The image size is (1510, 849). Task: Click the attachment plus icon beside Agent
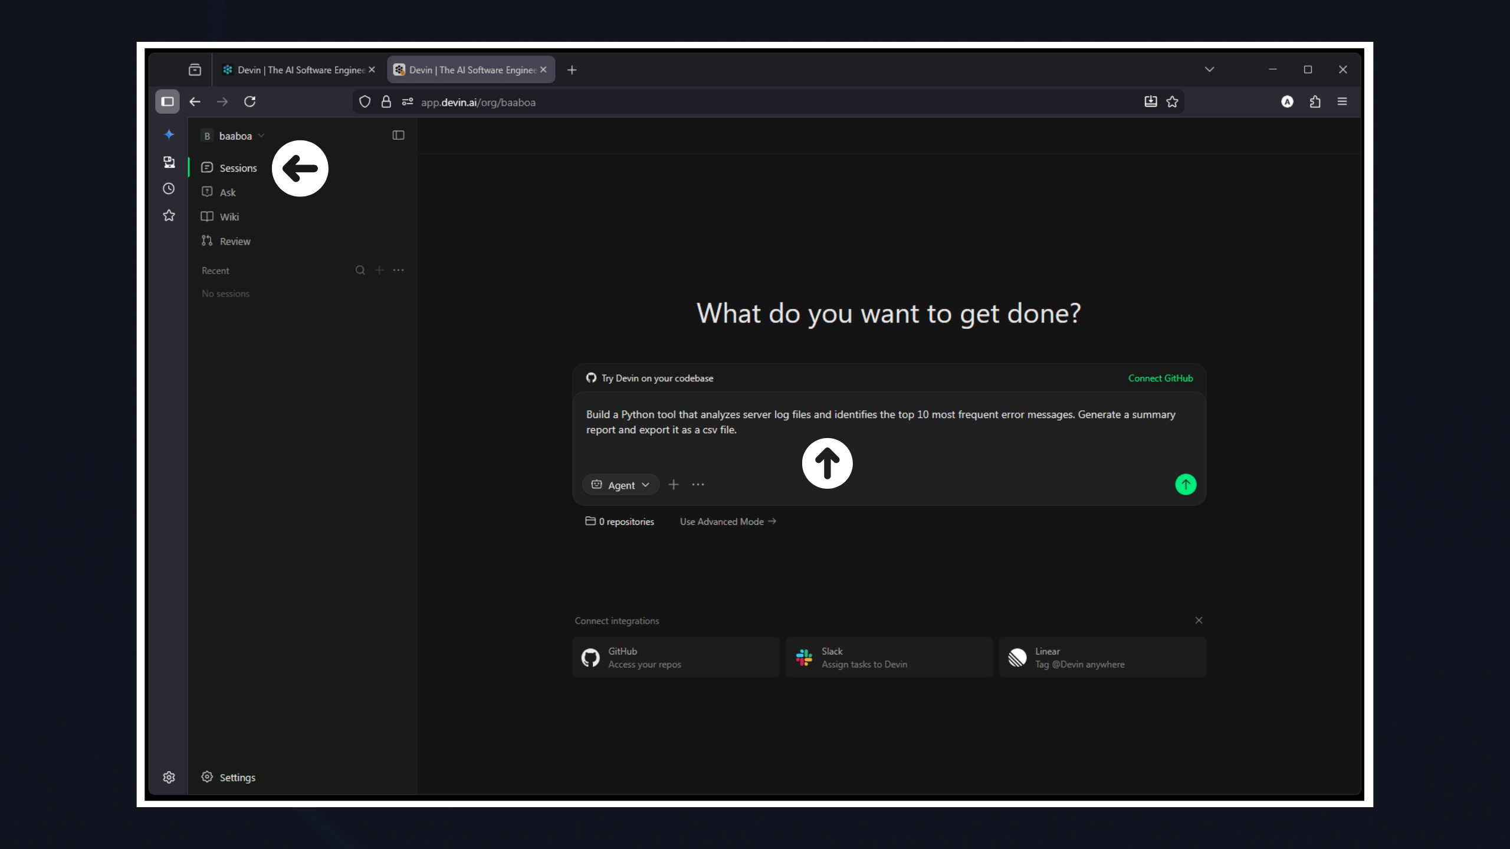coord(674,485)
